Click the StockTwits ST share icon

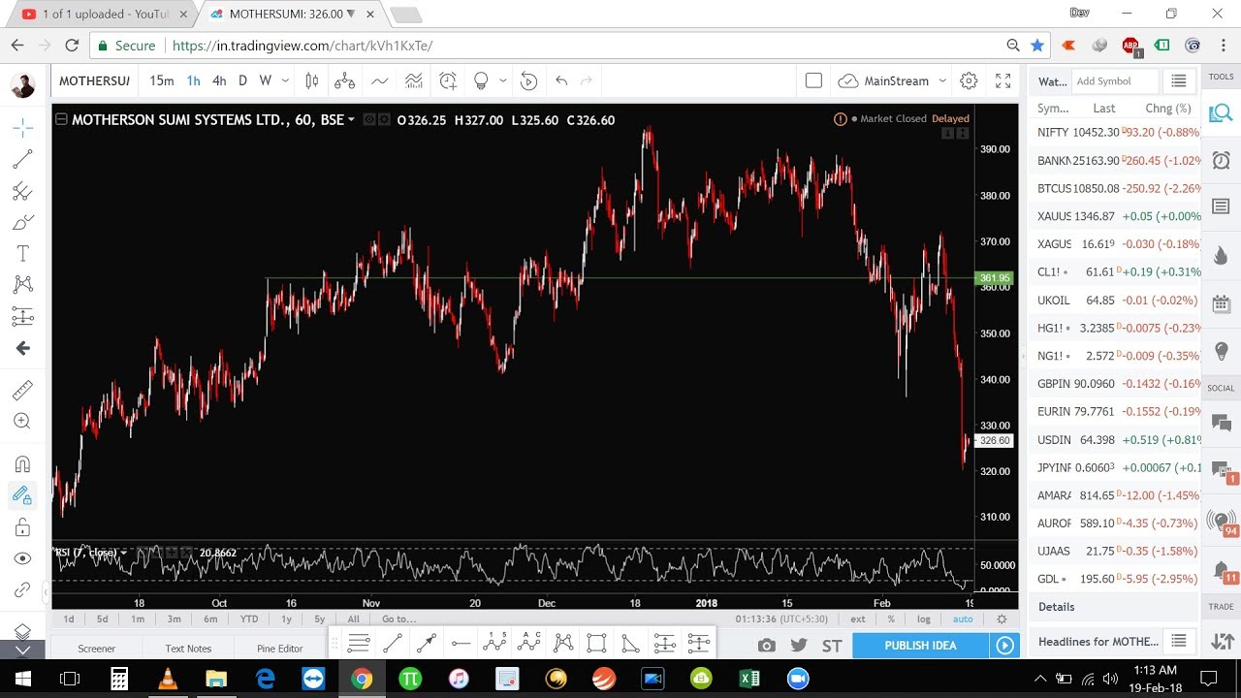(832, 646)
